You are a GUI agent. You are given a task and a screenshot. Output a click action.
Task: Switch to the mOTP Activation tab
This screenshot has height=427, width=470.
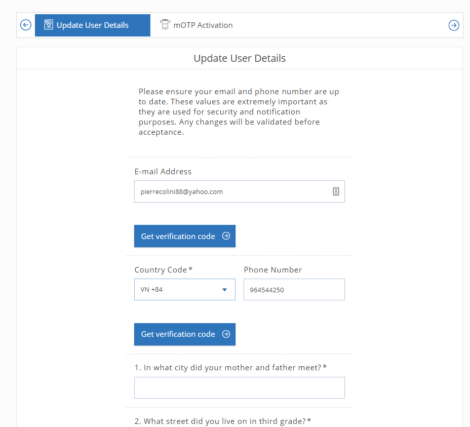pos(197,25)
